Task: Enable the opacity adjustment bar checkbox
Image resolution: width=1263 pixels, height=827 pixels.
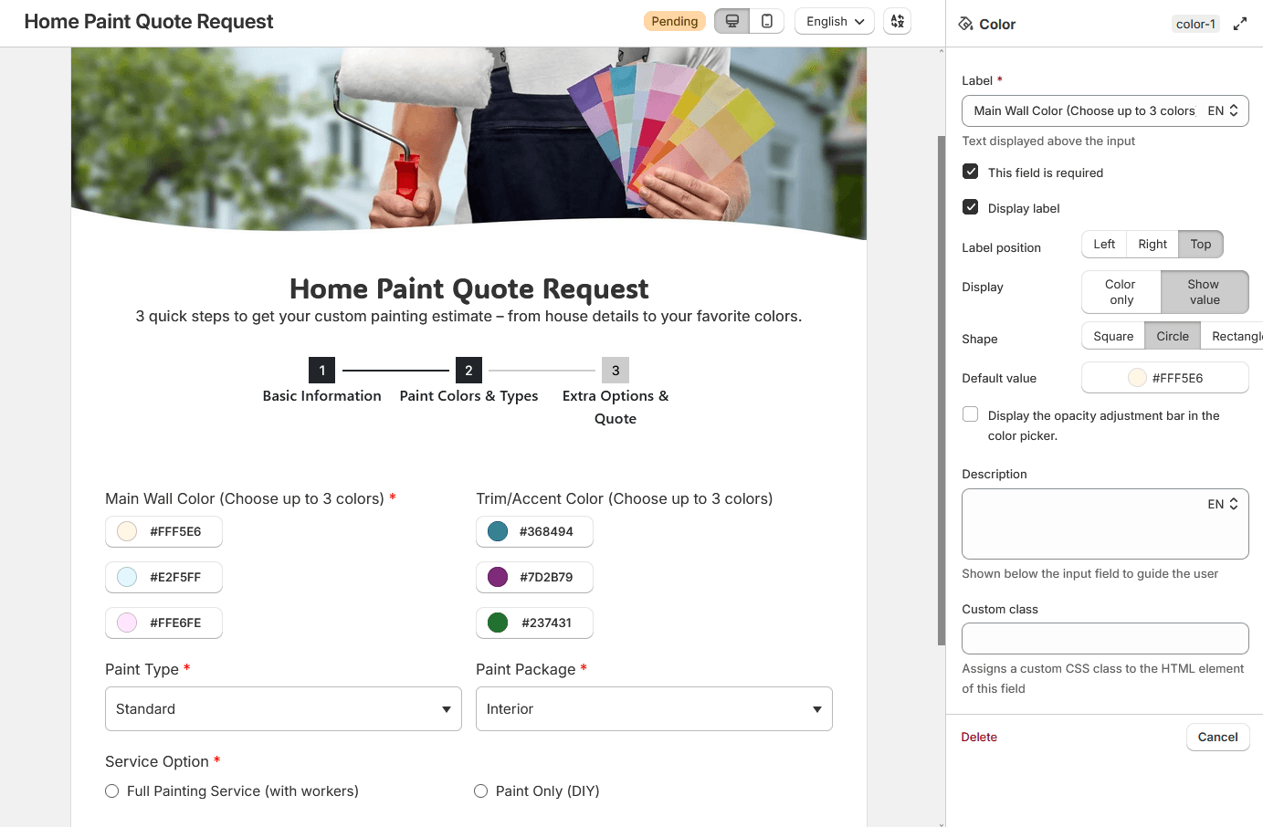Action: pyautogui.click(x=971, y=414)
